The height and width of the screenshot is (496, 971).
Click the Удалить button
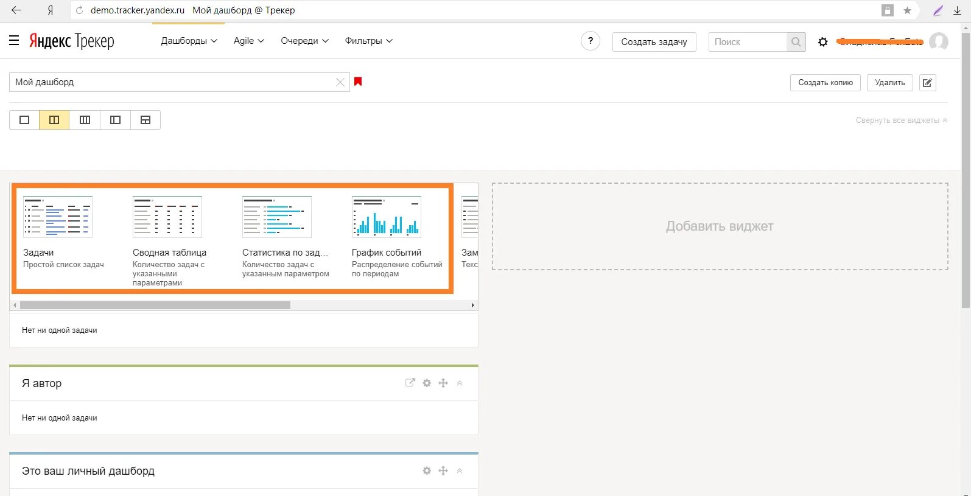point(889,83)
